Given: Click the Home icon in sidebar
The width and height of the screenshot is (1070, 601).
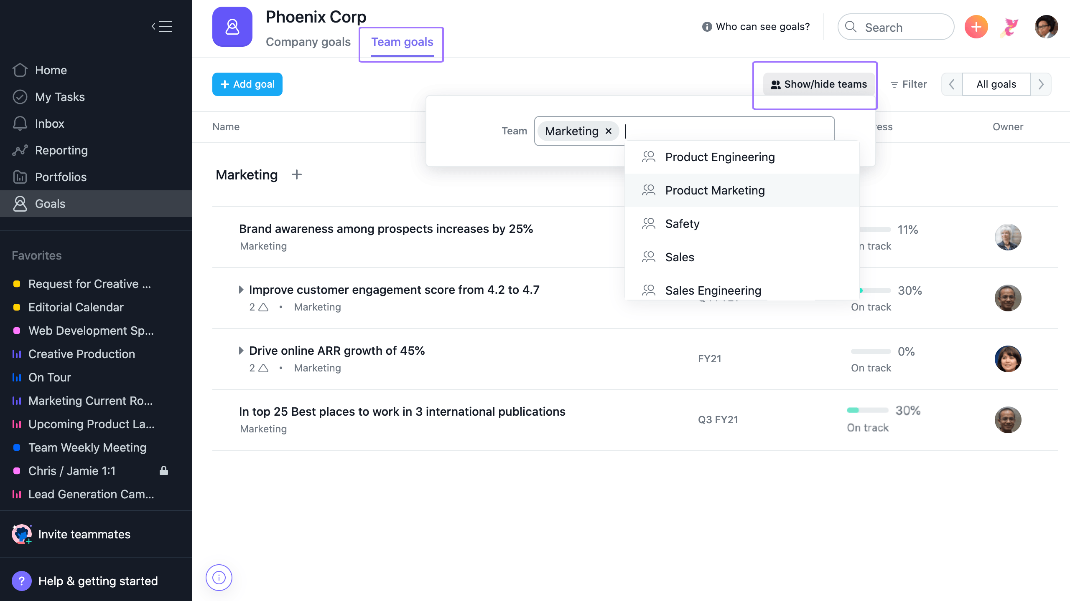Looking at the screenshot, I should point(20,69).
